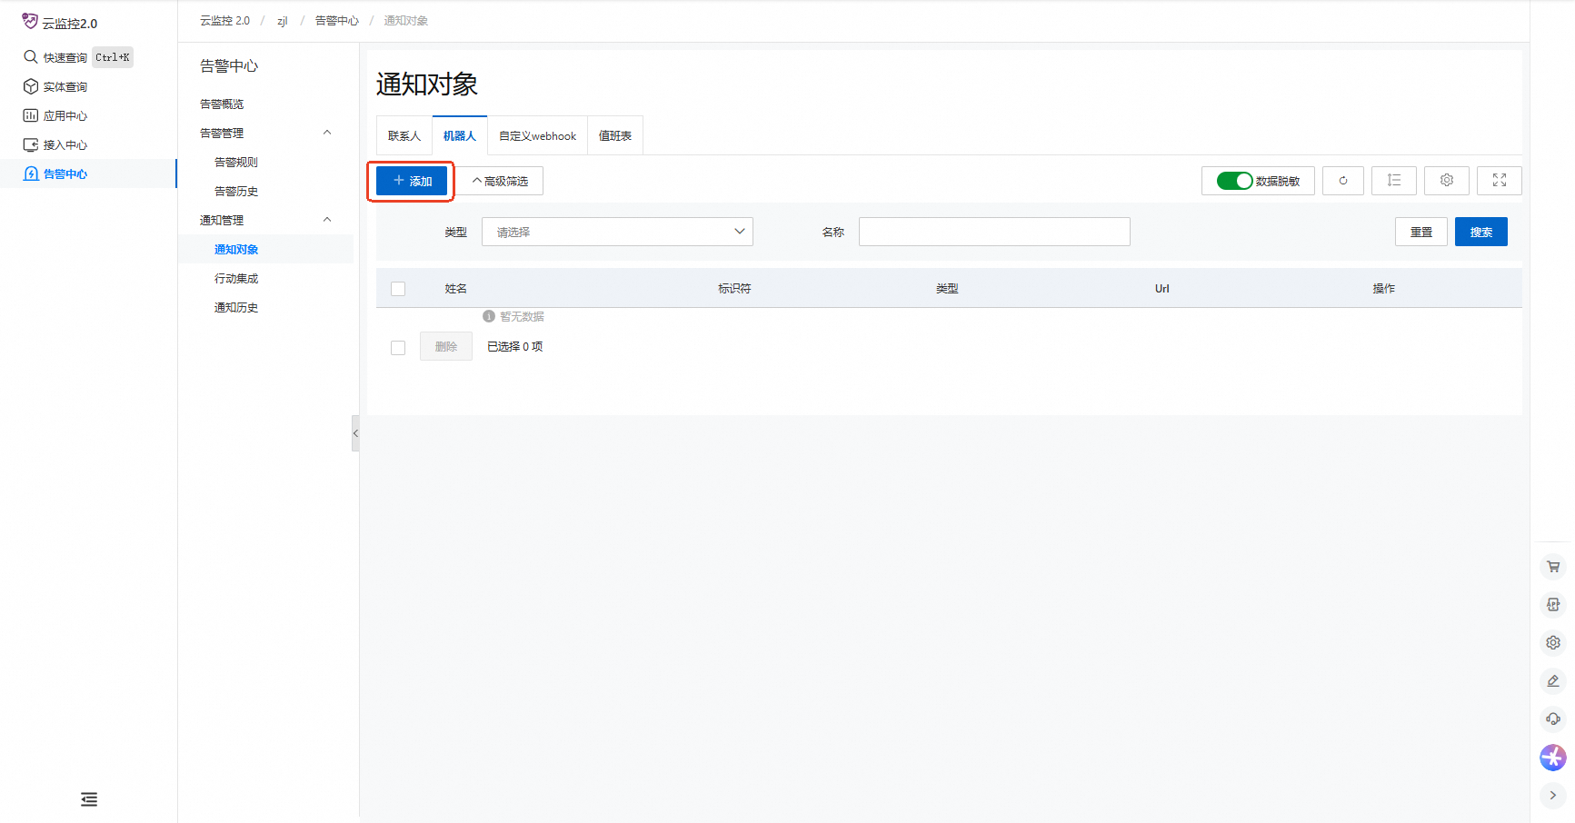Viewport: 1575px width, 823px height.
Task: Open the 类型 请选择 dropdown
Action: click(617, 232)
